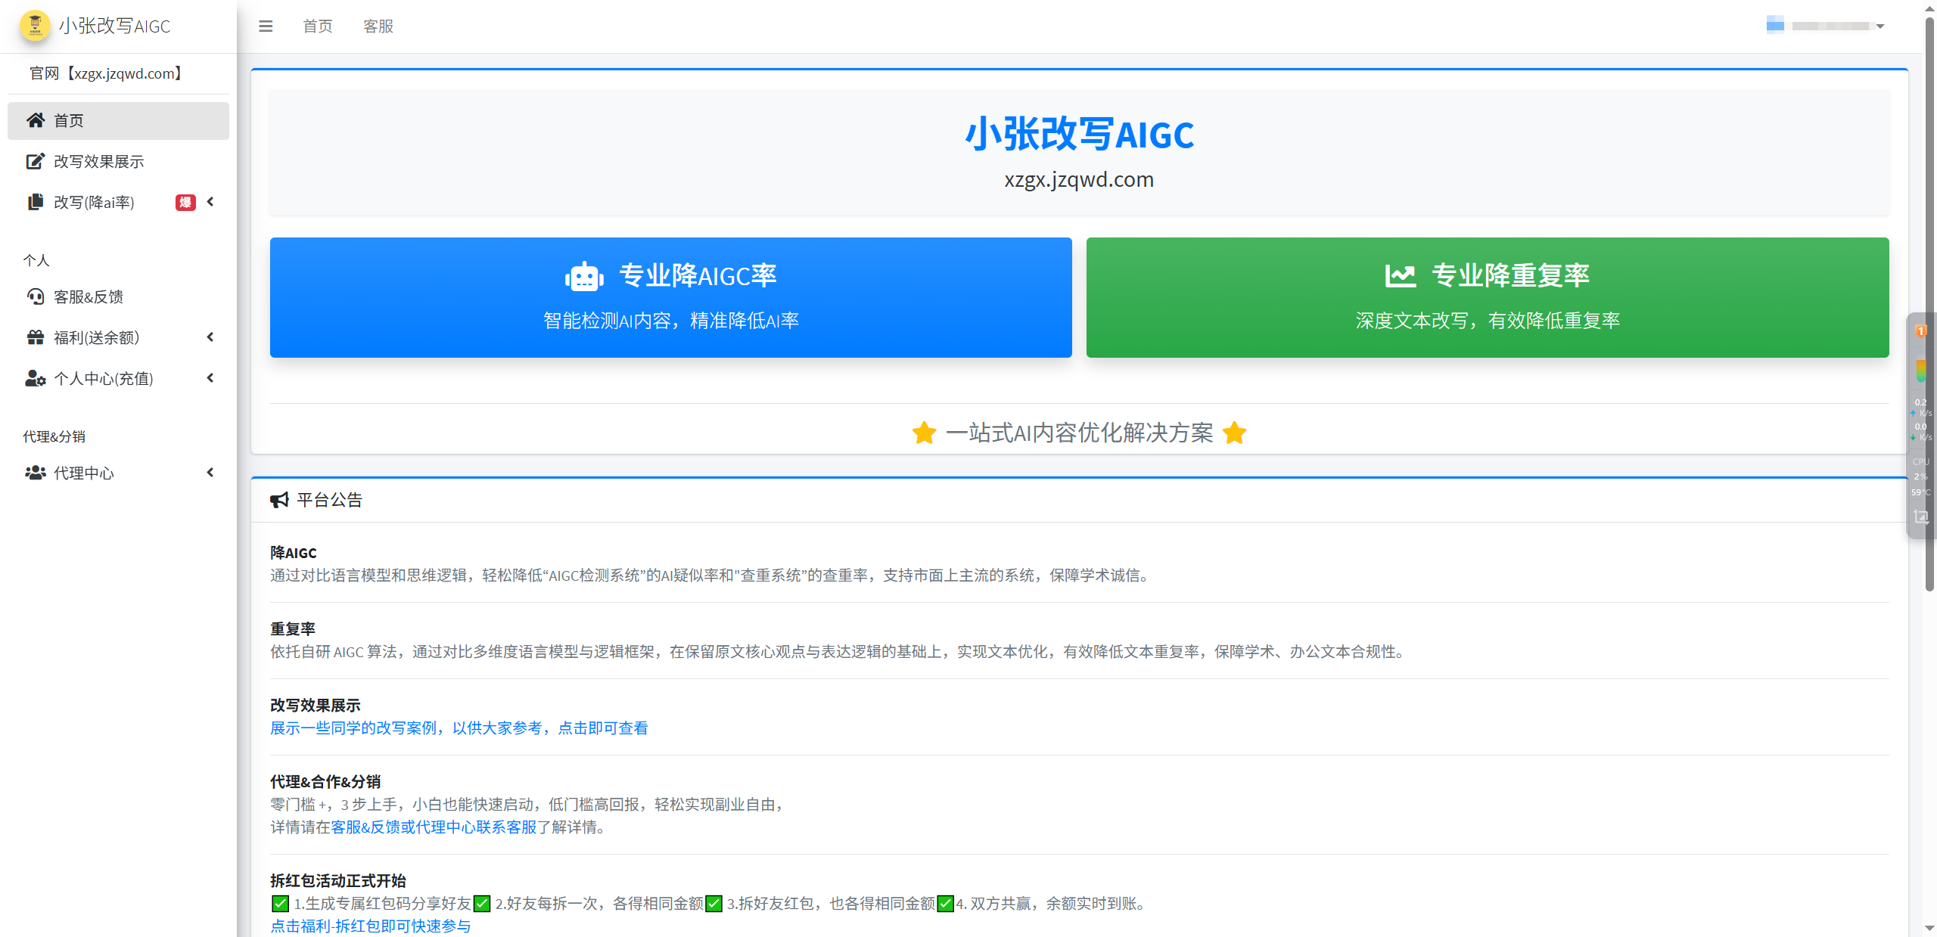
Task: Expand the 个人中心(充值) submenu
Action: point(210,378)
